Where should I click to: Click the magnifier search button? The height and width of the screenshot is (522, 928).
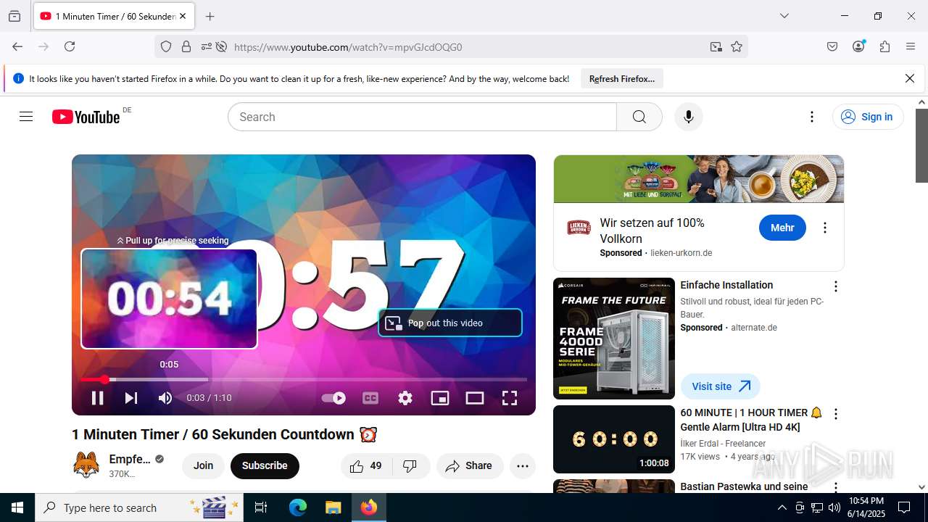click(639, 117)
